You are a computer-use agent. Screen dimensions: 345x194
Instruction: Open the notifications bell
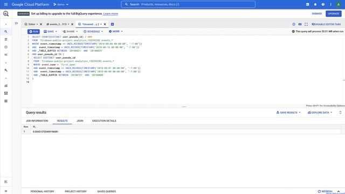tap(315, 4)
